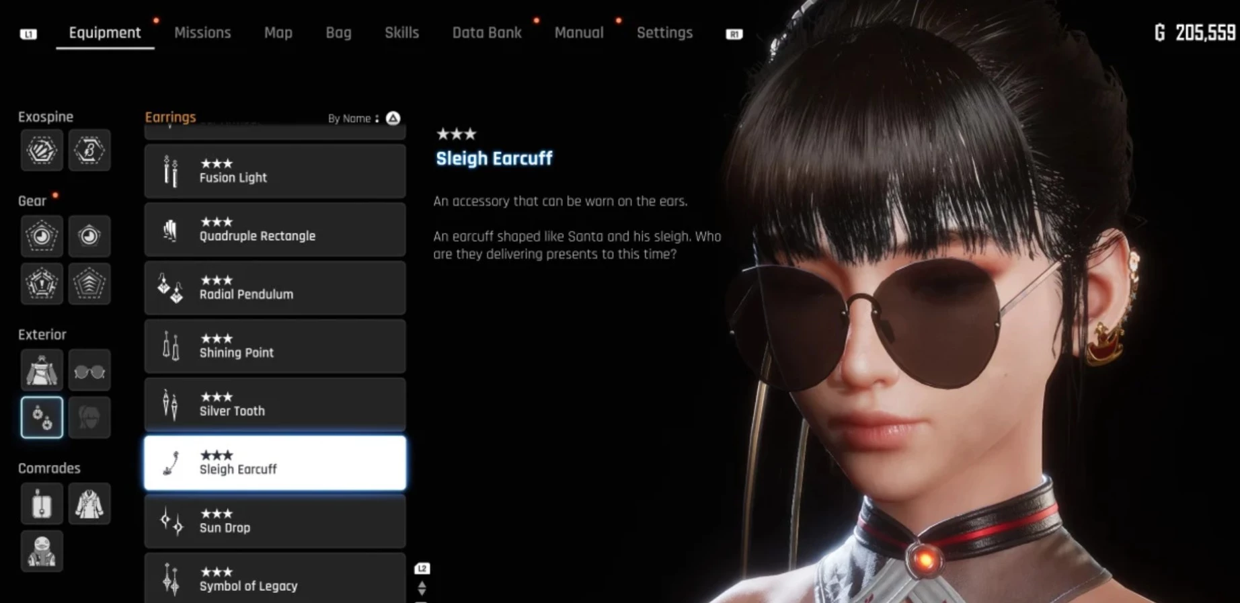
Task: Open the nano suit outfit slot
Action: [42, 370]
